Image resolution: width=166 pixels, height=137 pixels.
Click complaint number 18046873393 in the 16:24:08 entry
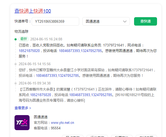point(69,51)
